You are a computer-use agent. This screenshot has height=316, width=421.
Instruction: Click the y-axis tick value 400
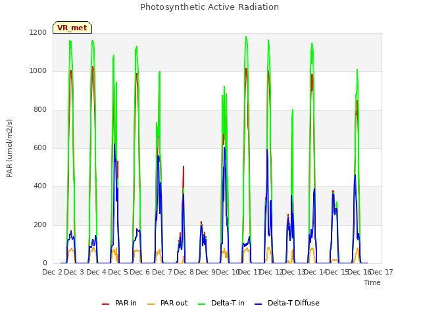[x=40, y=186]
